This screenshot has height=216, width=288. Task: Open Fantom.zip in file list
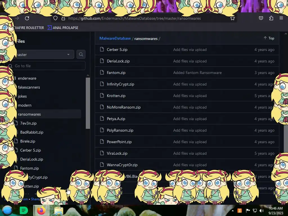(x=116, y=73)
